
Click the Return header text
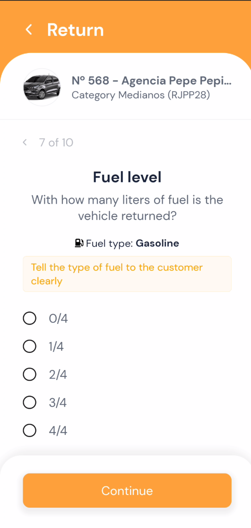76,30
